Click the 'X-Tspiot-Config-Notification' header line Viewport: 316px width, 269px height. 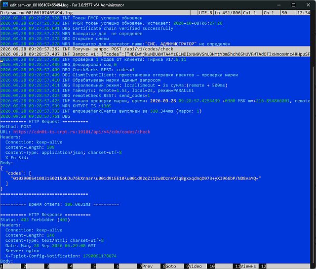[61, 256]
